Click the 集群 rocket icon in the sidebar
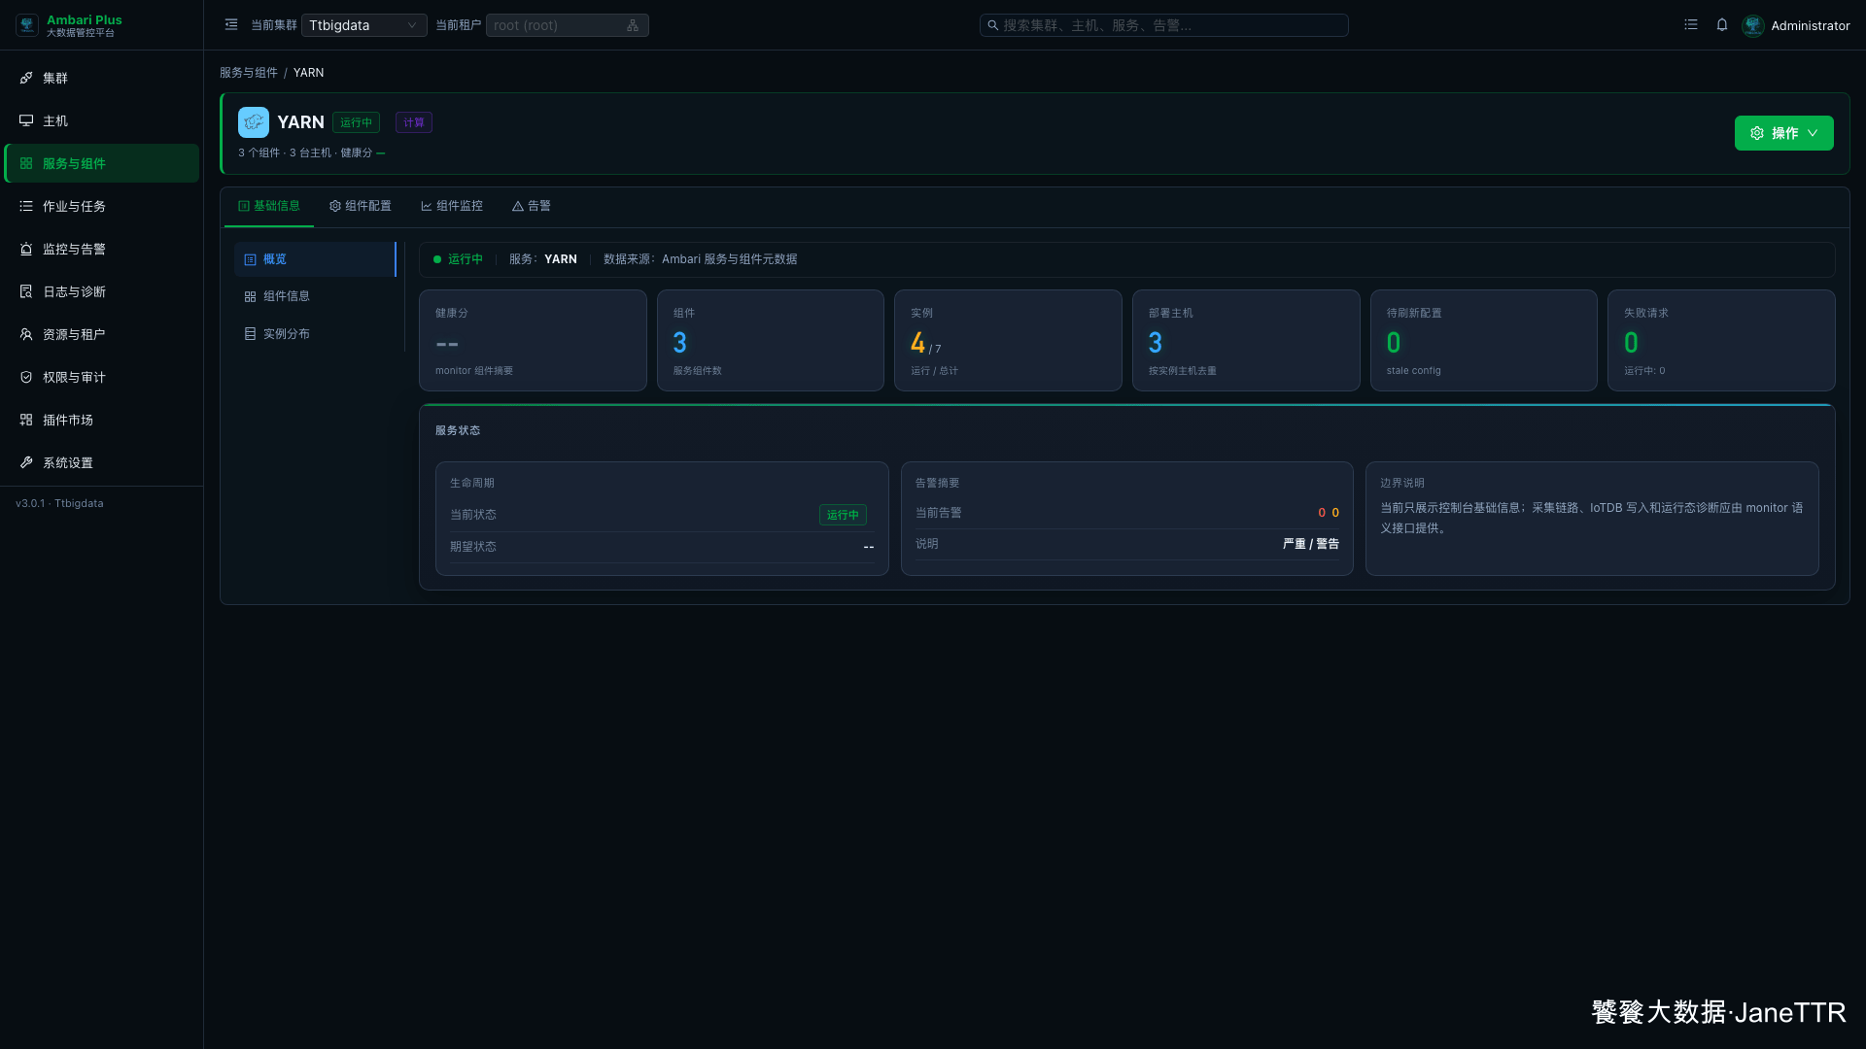Viewport: 1866px width, 1049px height. coord(26,78)
